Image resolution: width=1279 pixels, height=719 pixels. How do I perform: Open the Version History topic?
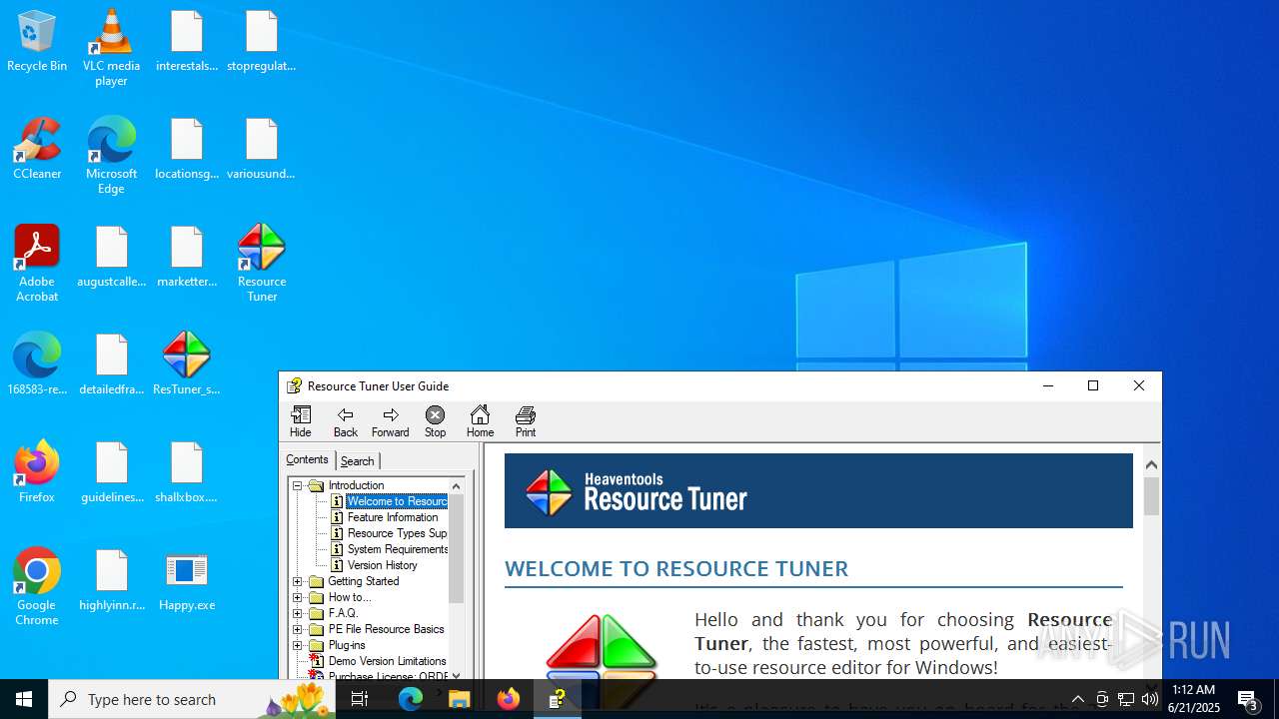pyautogui.click(x=383, y=565)
